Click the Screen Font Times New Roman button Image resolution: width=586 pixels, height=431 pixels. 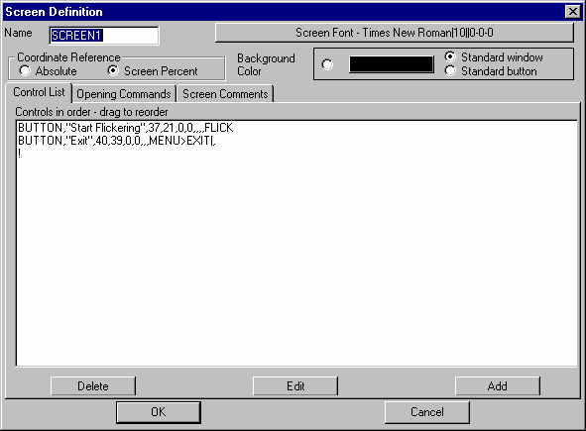(x=395, y=33)
